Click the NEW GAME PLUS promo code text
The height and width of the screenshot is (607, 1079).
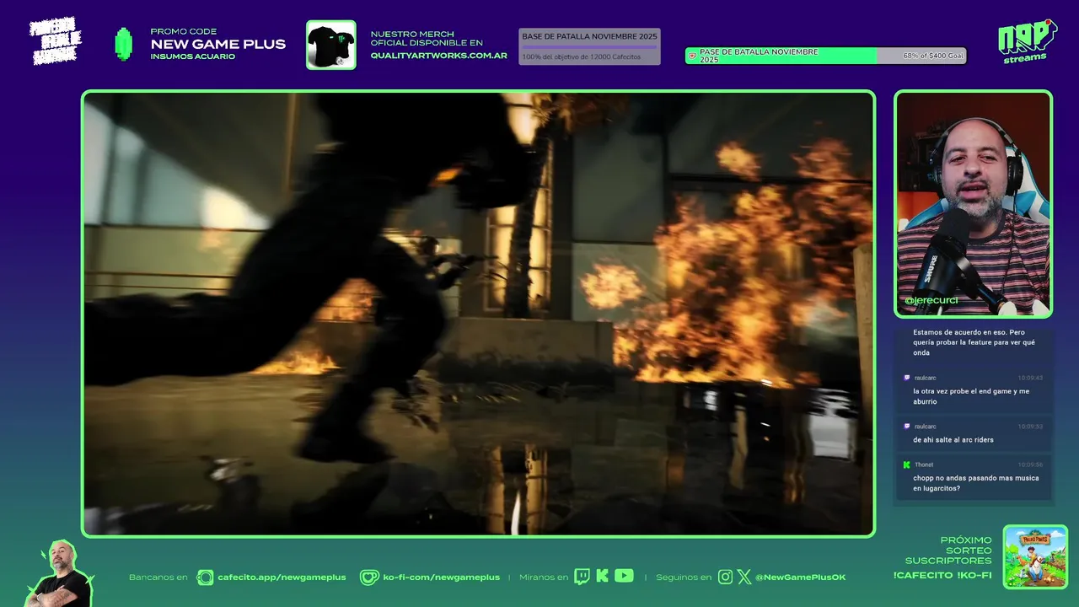(217, 45)
